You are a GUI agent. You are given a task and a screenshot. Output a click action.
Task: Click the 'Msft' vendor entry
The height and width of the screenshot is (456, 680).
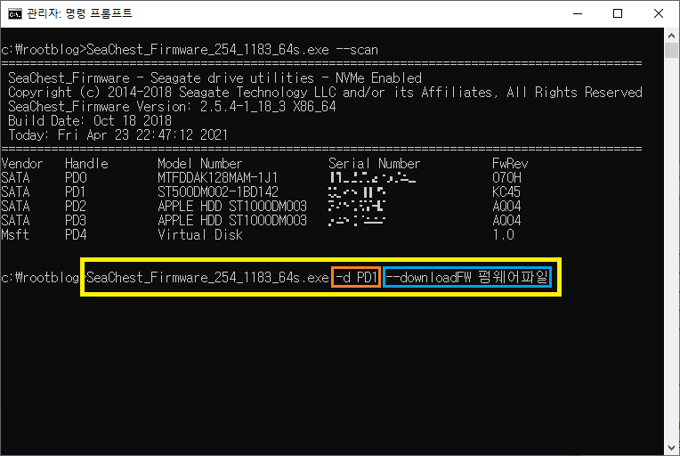(x=15, y=235)
